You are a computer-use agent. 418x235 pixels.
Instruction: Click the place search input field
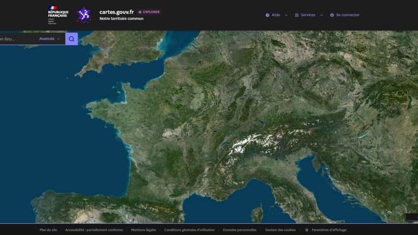18,39
